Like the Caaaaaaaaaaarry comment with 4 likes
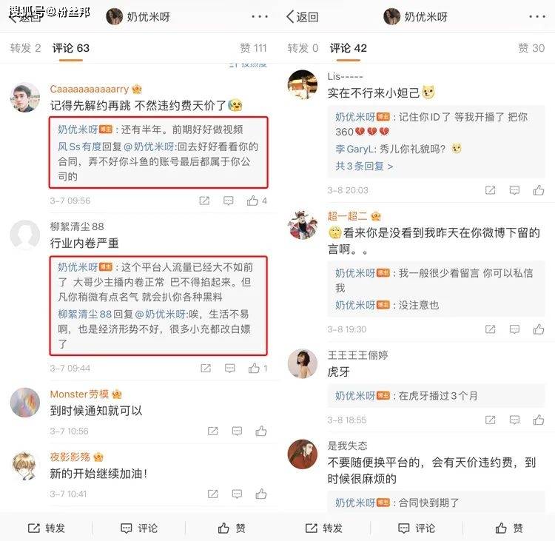Viewport: 555px width, 541px height. tap(252, 201)
